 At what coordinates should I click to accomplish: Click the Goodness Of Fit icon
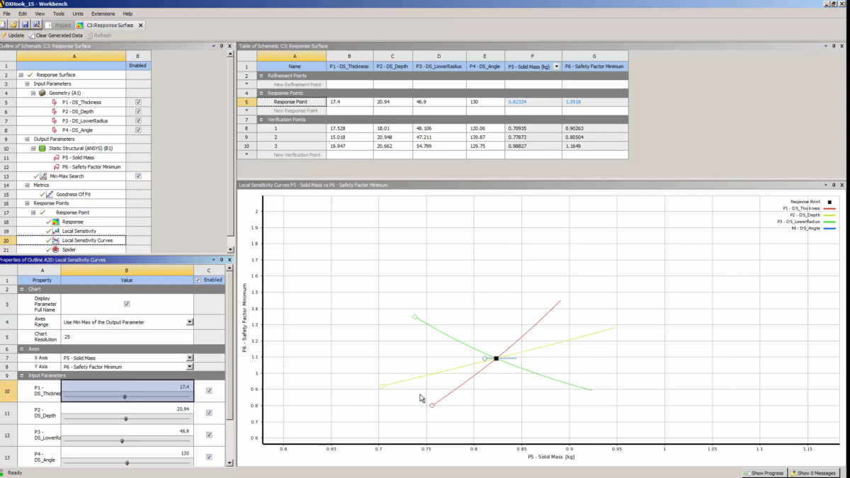pyautogui.click(x=50, y=194)
